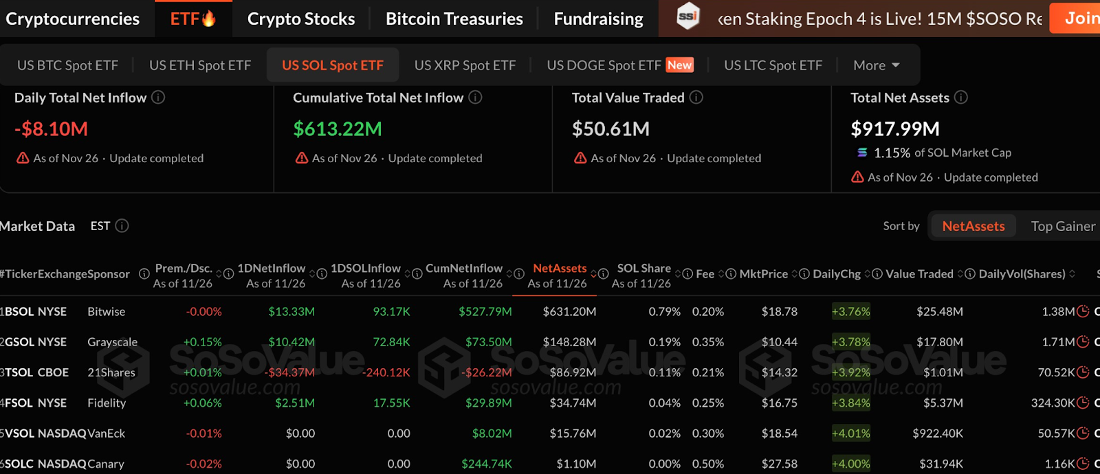Screen dimensions: 1100x474
Task: Click the Value Traded column header
Action: [919, 274]
